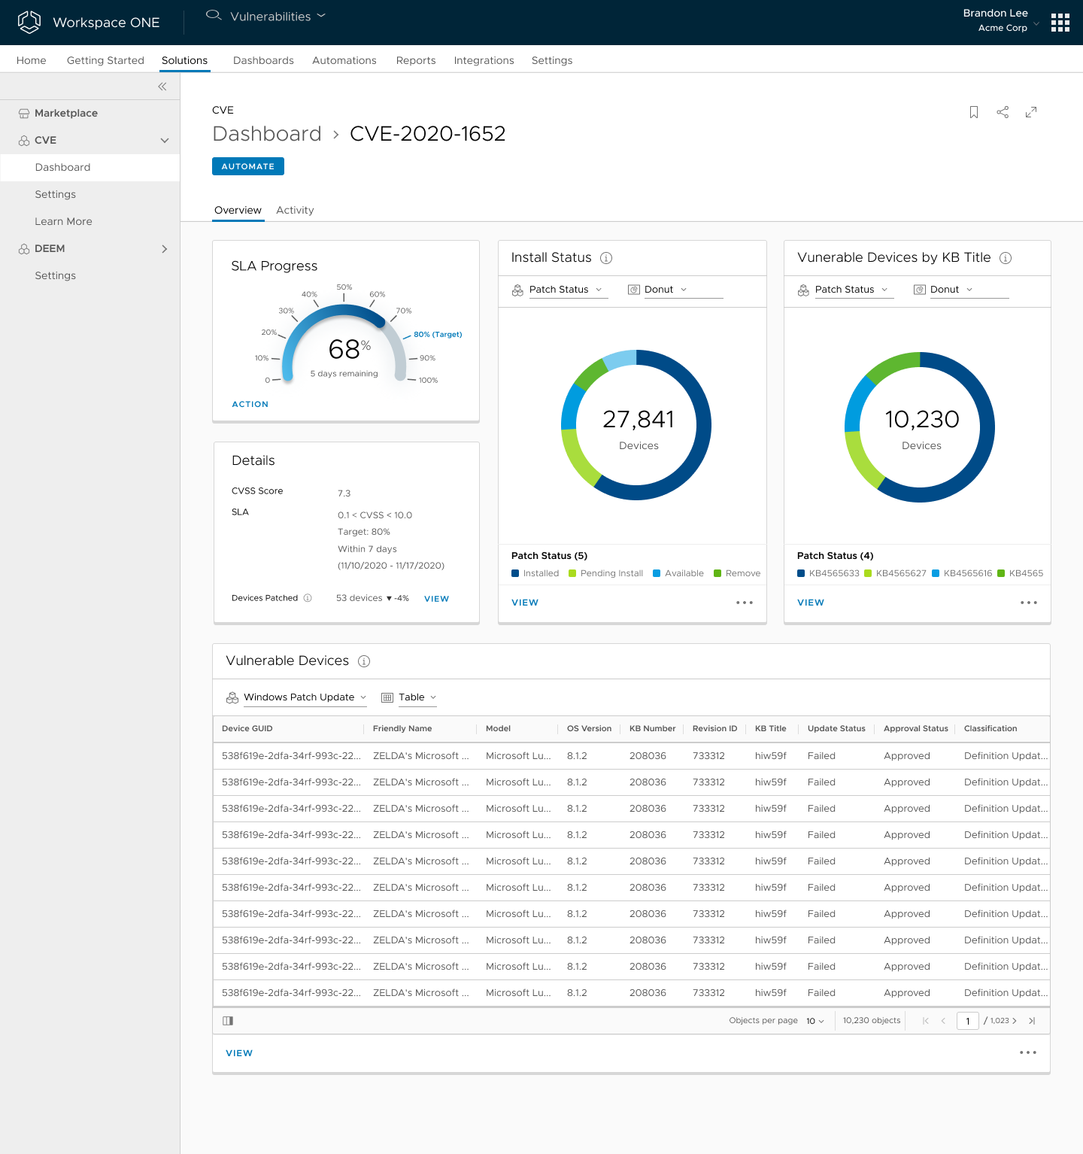Click the Install Status donut chart
Image resolution: width=1083 pixels, height=1154 pixels.
click(636, 425)
